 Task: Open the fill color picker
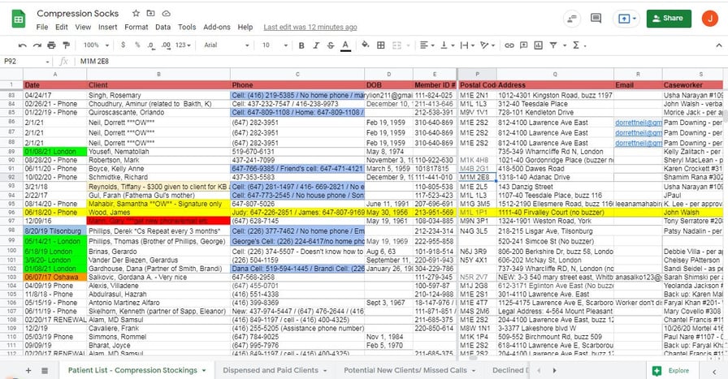point(366,45)
